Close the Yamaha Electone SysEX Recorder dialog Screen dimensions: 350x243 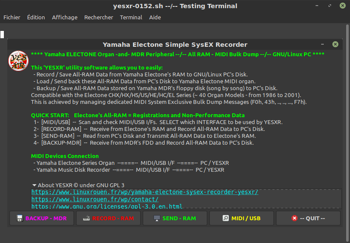coord(335,44)
